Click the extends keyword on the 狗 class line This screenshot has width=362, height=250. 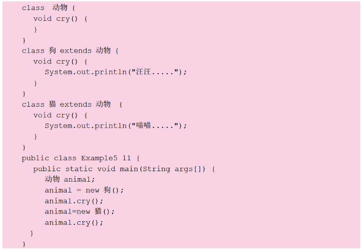pos(76,51)
